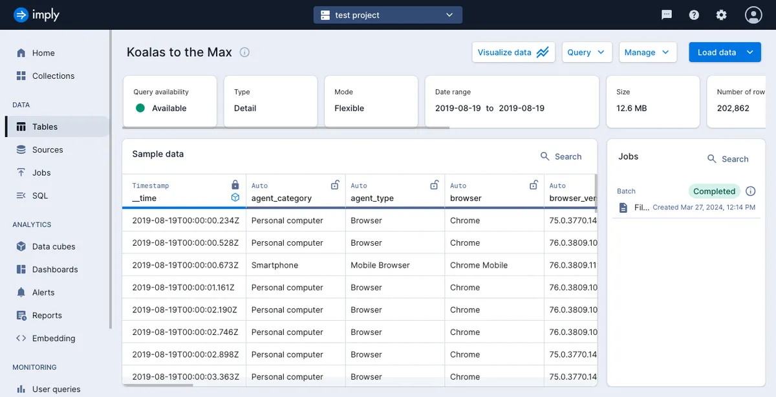Click the Data cubes icon

click(x=21, y=246)
